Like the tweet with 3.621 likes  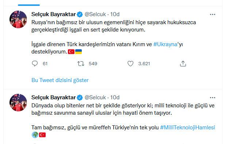tap(130, 64)
